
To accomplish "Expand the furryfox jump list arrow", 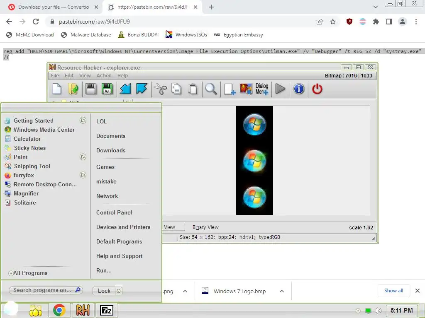I will [x=83, y=175].
